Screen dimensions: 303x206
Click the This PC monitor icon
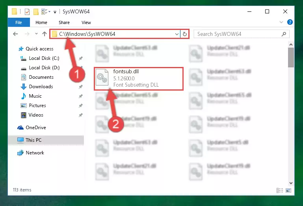pos(20,140)
